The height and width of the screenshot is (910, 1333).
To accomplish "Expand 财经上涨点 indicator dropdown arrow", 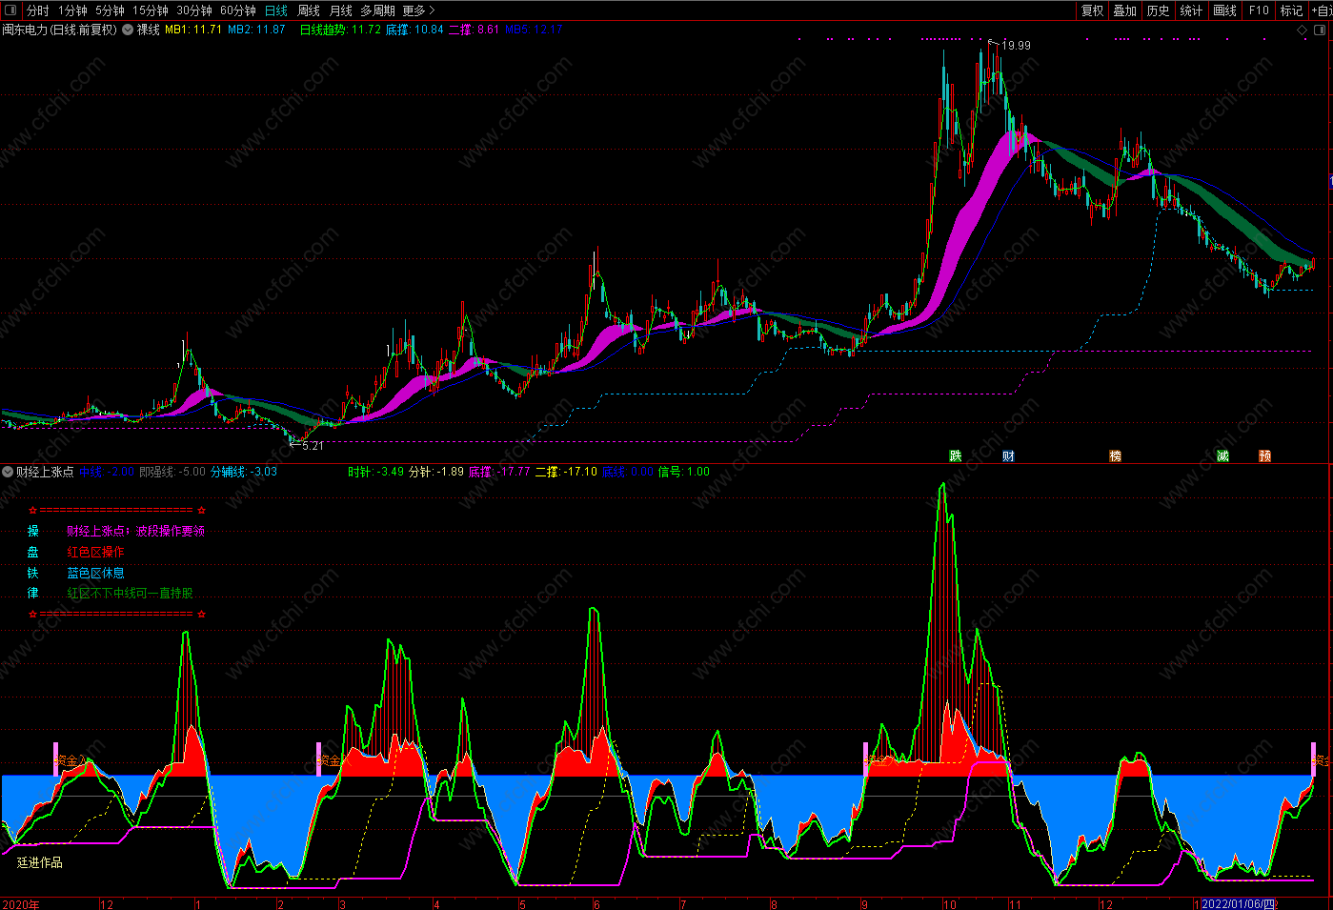I will coord(8,472).
